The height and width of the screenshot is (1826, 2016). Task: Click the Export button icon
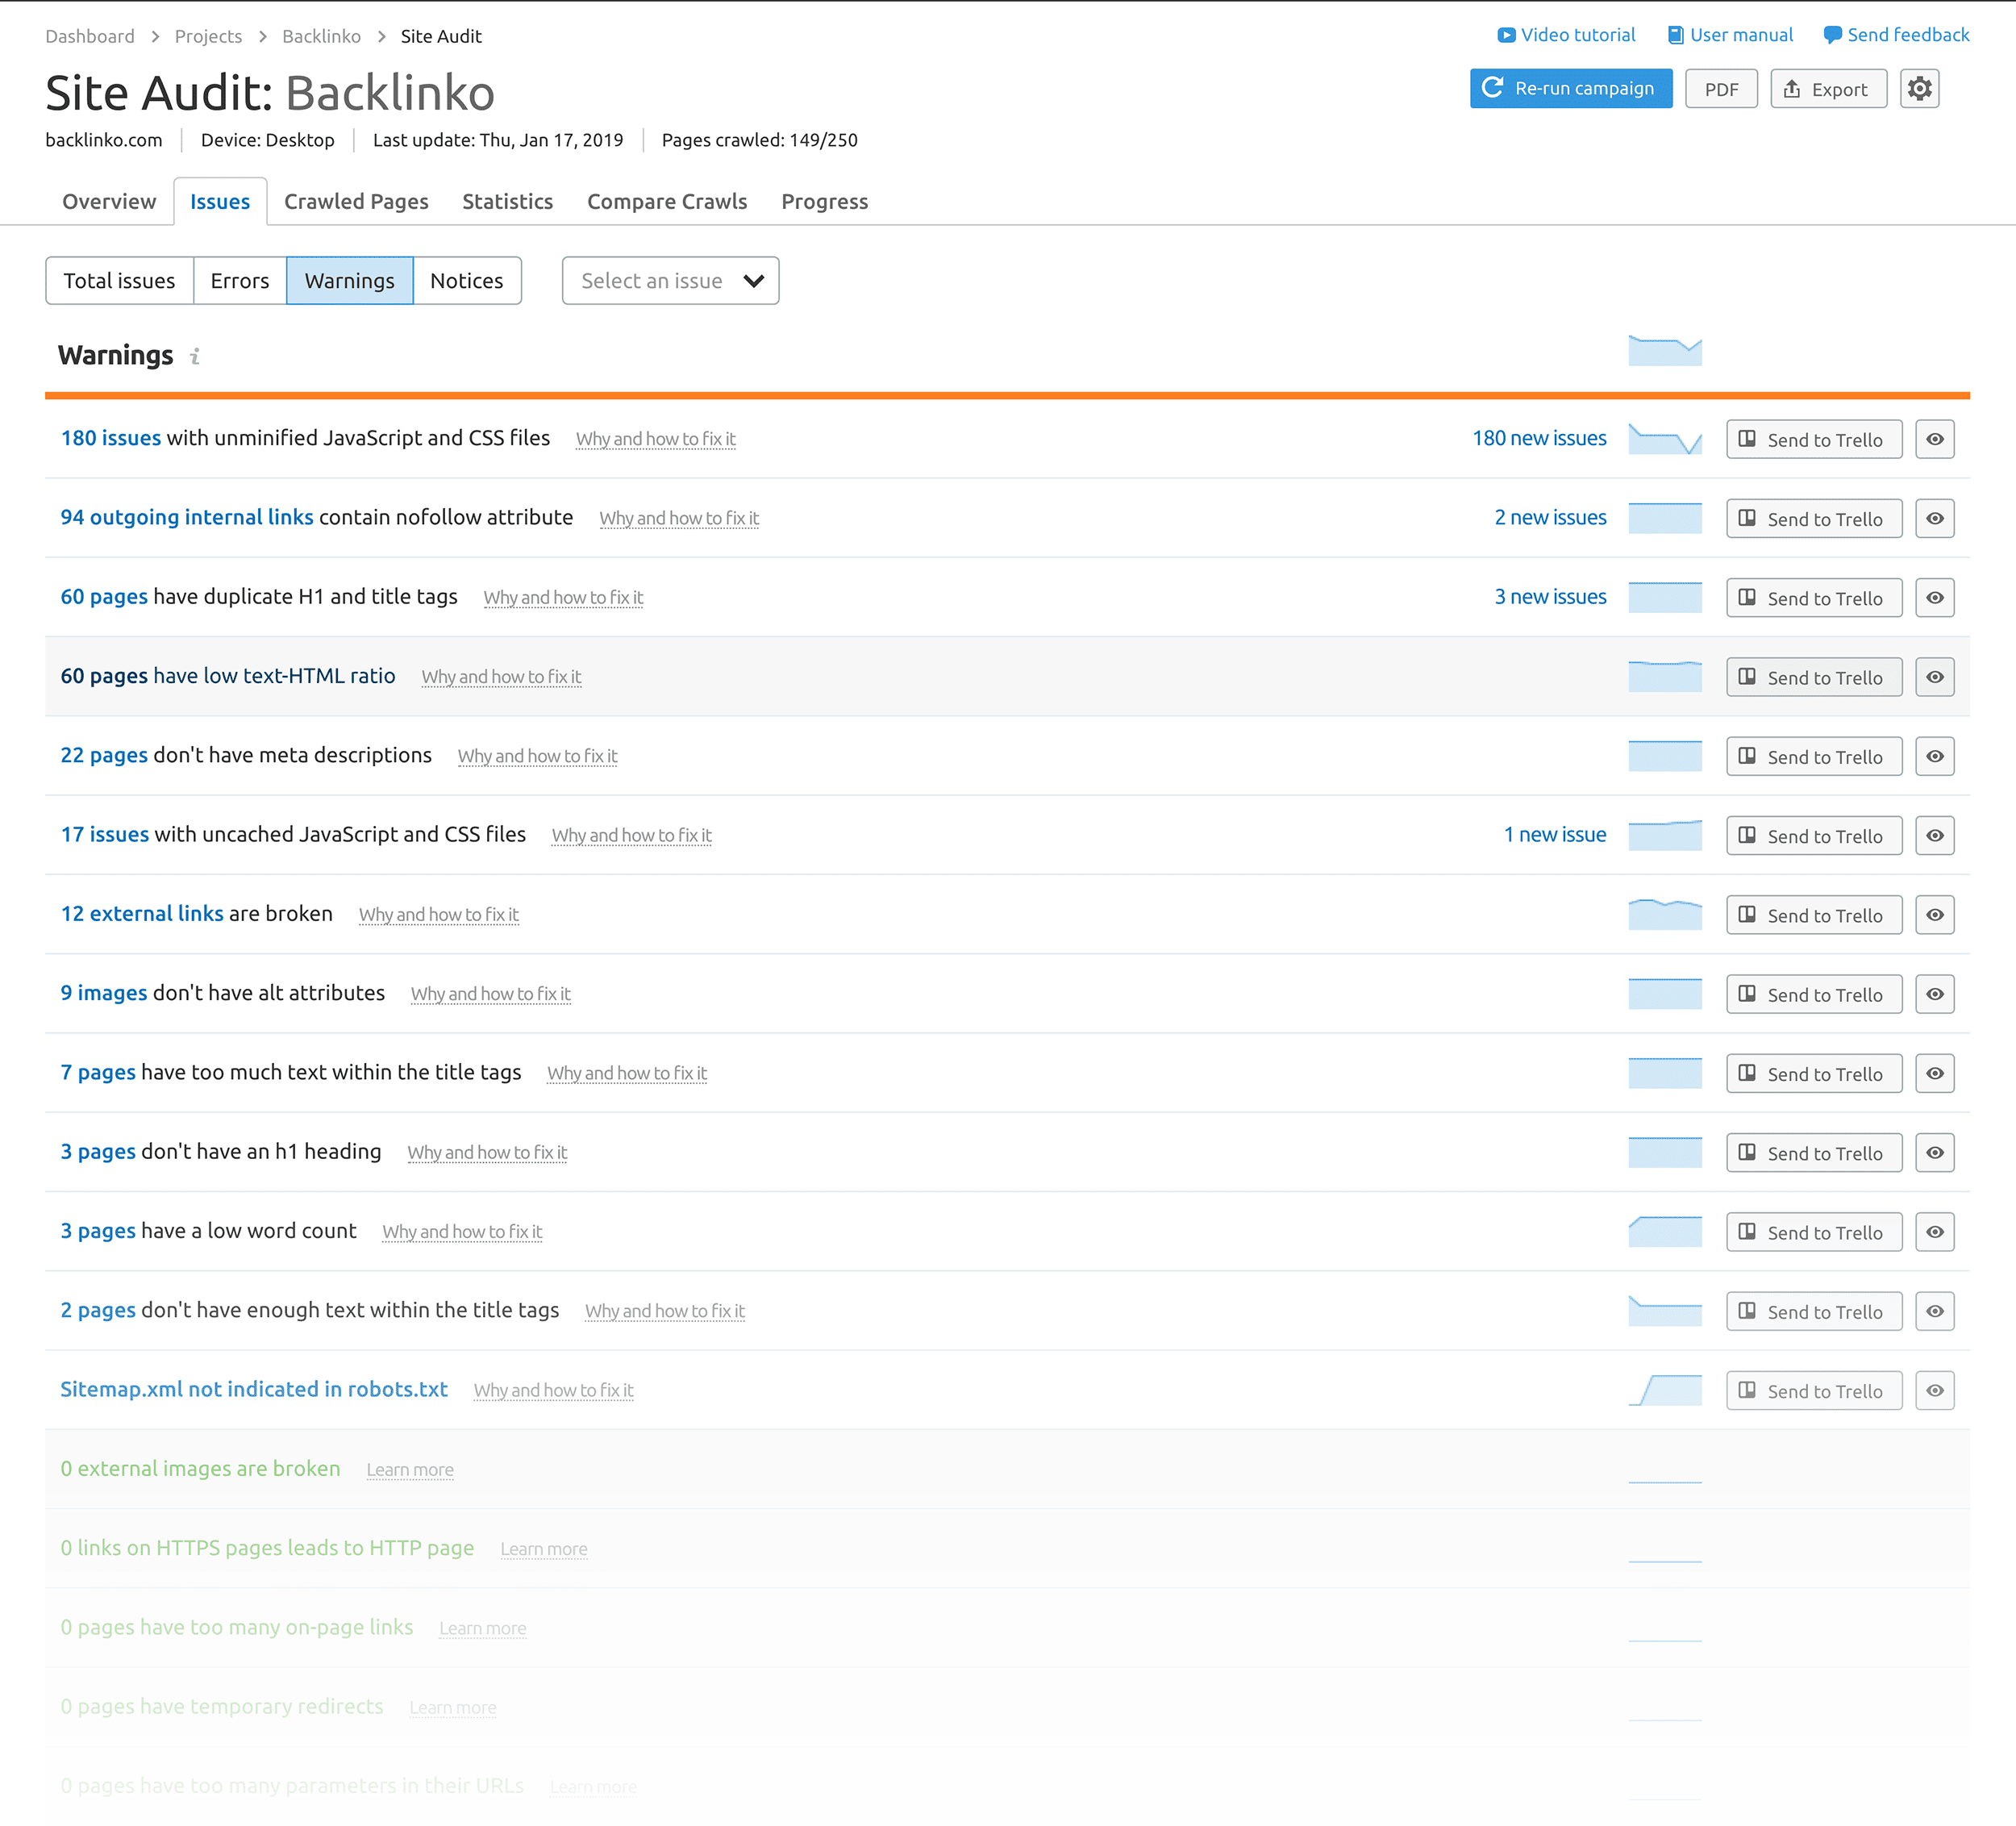coord(1797,90)
